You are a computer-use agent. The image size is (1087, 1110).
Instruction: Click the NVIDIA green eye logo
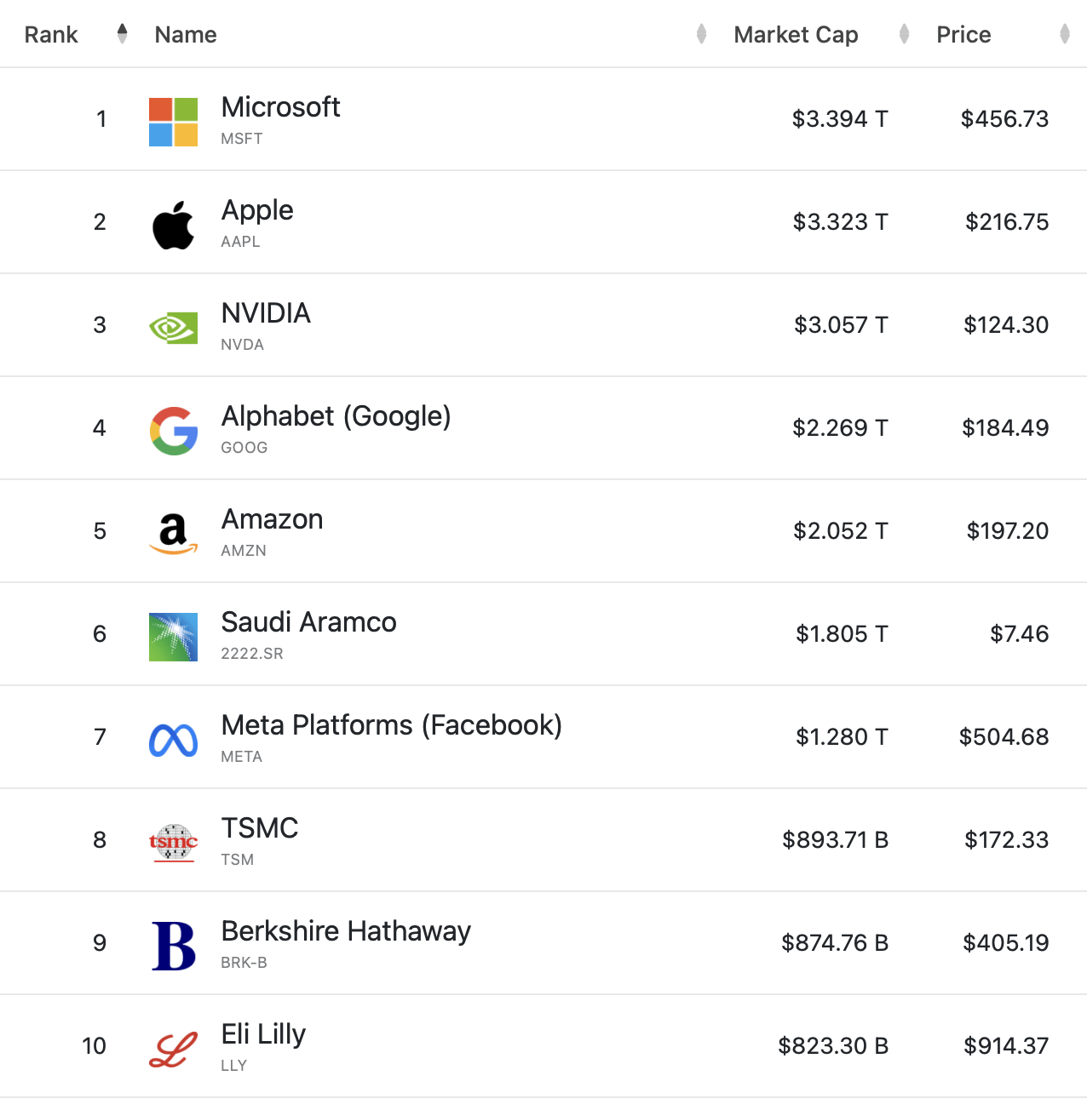[x=173, y=328]
